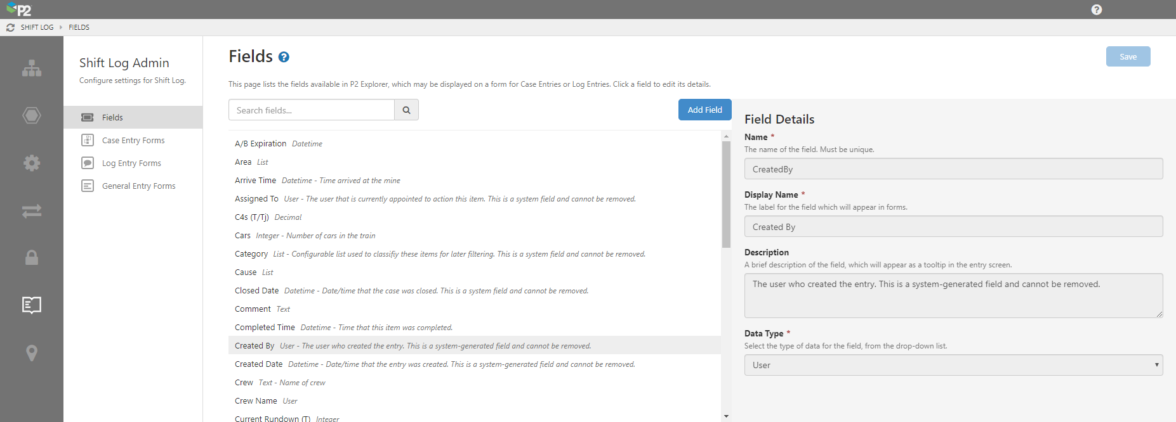Click the hierarchy icon in left sidebar
This screenshot has width=1176, height=422.
tap(32, 68)
